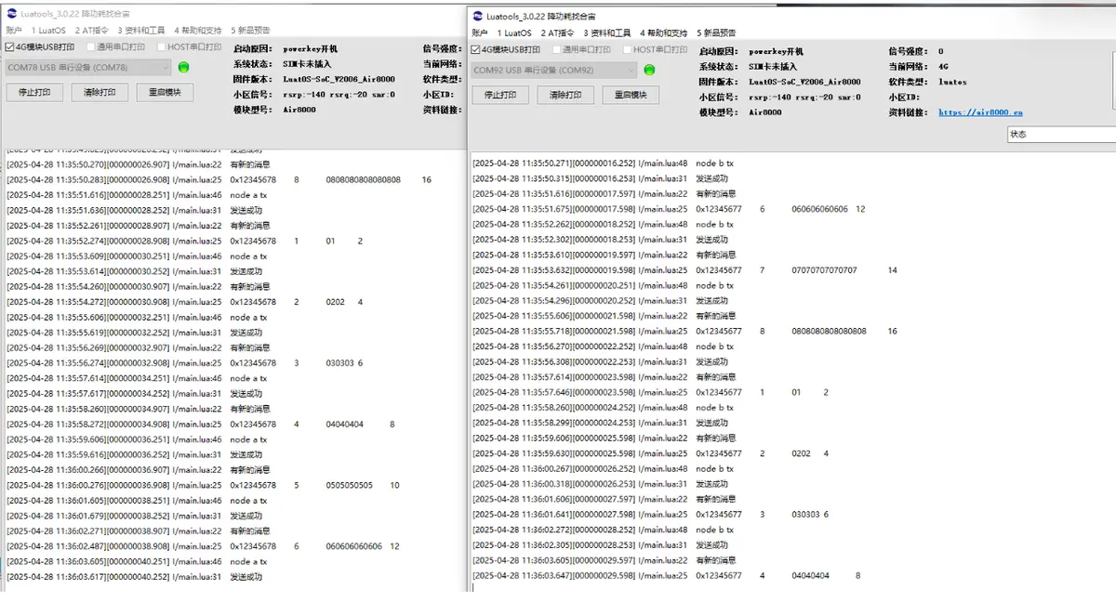The height and width of the screenshot is (602, 1116).
Task: Open the COM92 USB serial device dropdown
Action: tap(554, 70)
